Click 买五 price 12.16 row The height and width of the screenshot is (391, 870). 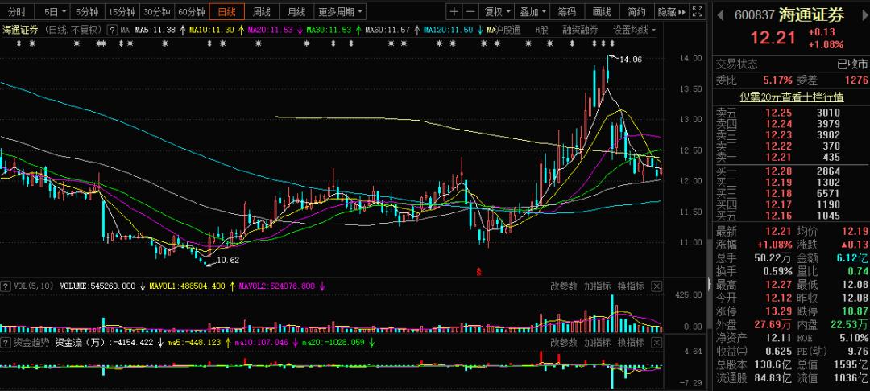[792, 216]
